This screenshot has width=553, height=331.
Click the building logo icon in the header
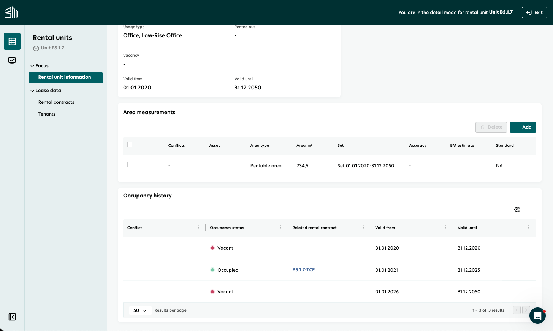[11, 13]
